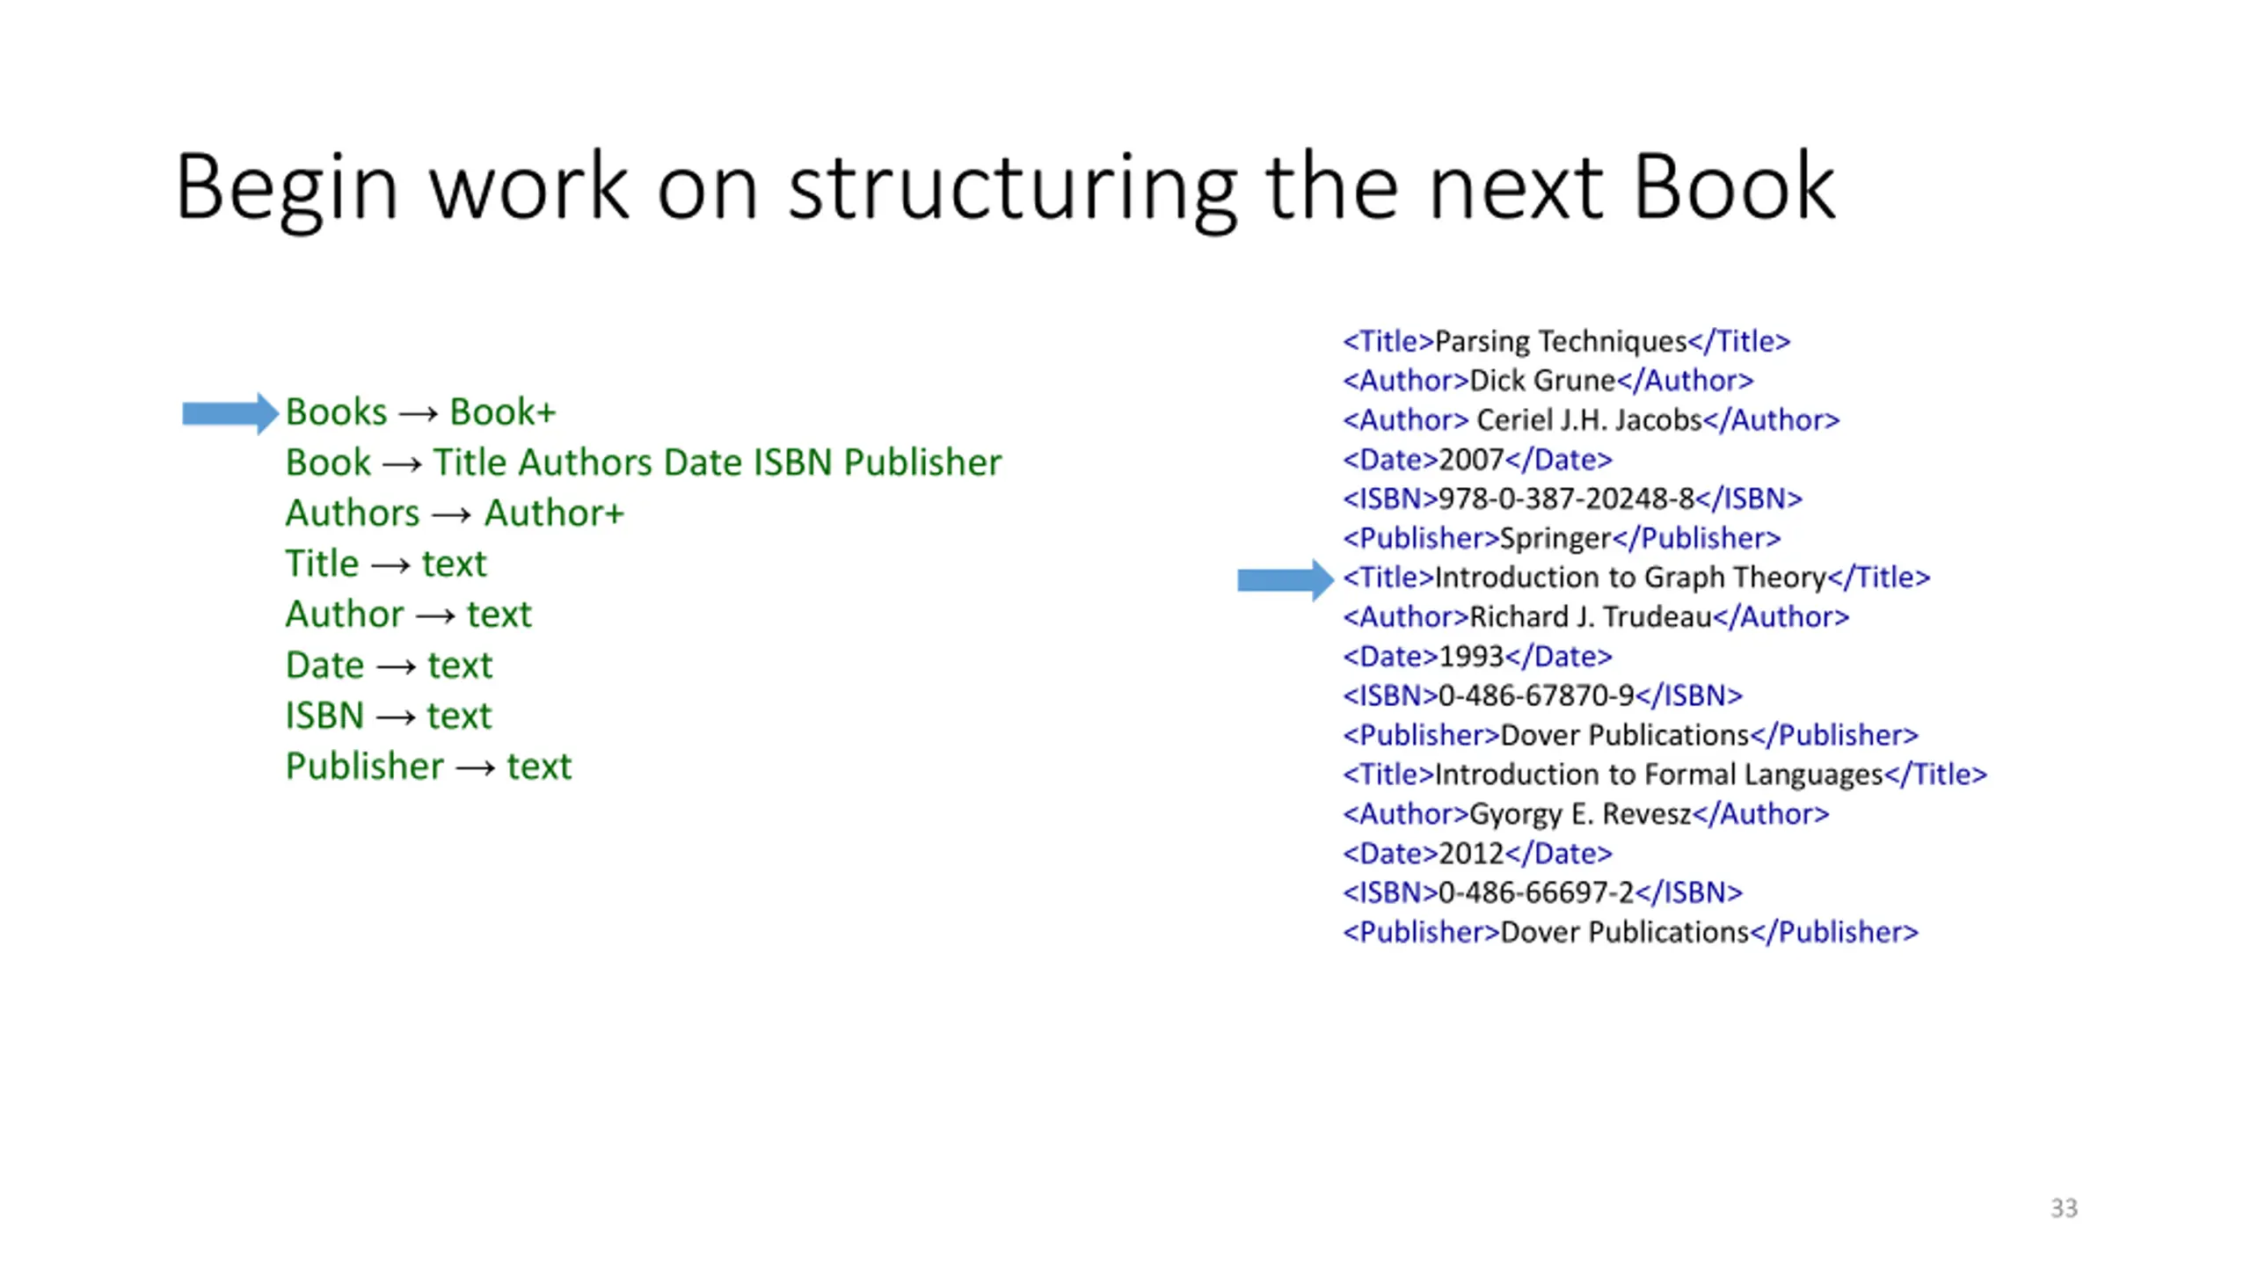Screen dimensions: 2251x1266
Task: Select the rule 'ISBN → text'
Action: pyautogui.click(x=388, y=716)
